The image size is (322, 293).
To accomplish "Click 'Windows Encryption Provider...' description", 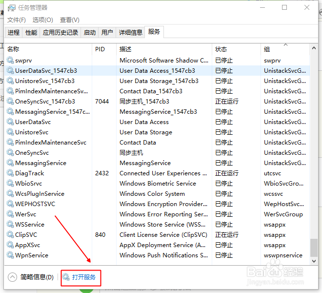I will (x=163, y=204).
